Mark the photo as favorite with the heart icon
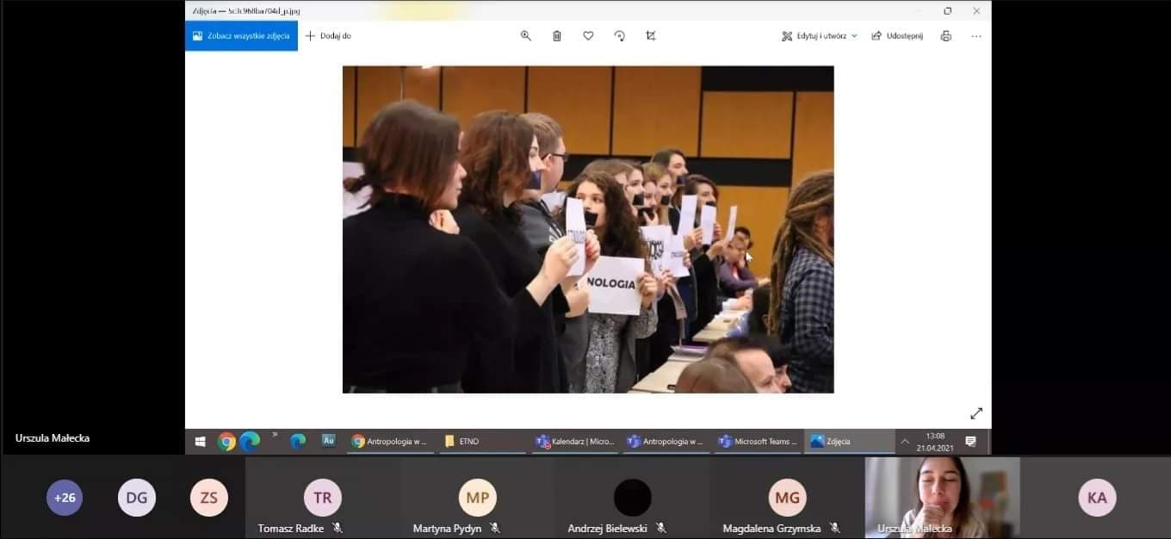This screenshot has width=1171, height=539. (x=588, y=36)
